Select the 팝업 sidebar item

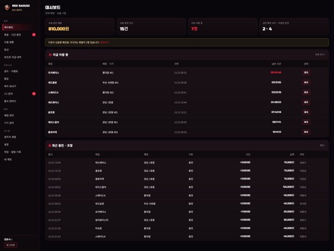click(19, 79)
